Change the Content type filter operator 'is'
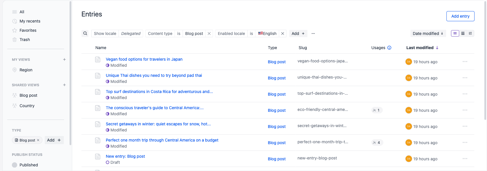Viewport: 487px width, 171px height. click(179, 34)
